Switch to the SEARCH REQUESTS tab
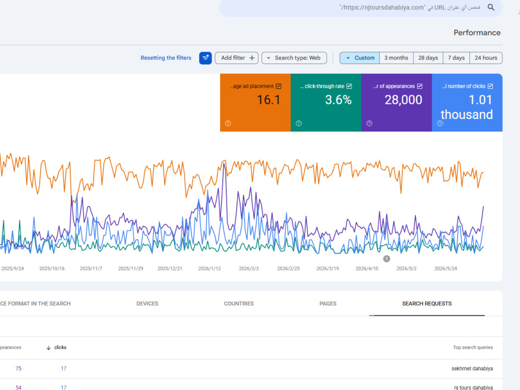This screenshot has width=520, height=390. [427, 304]
